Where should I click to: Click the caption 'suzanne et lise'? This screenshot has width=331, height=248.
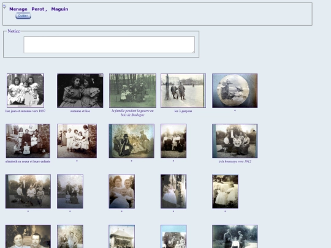80,111
